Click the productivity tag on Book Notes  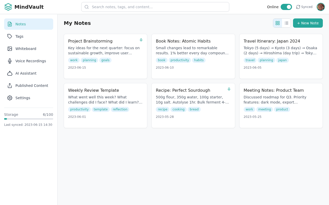[179, 60]
